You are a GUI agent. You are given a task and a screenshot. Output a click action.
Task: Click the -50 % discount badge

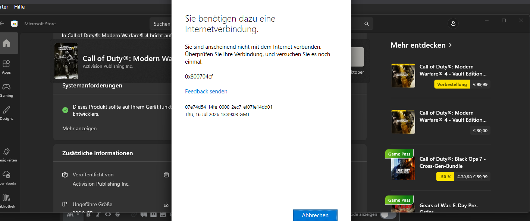coord(445,177)
